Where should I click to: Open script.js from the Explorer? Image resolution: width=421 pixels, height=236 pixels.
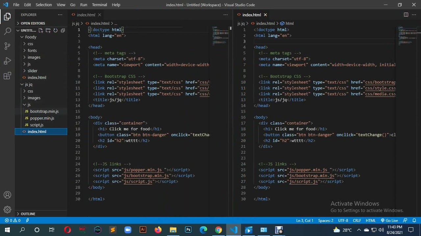(37, 125)
